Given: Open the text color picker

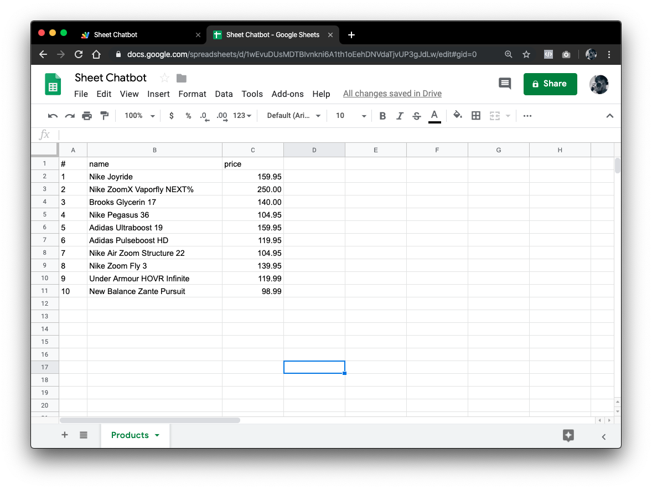Looking at the screenshot, I should [x=434, y=116].
